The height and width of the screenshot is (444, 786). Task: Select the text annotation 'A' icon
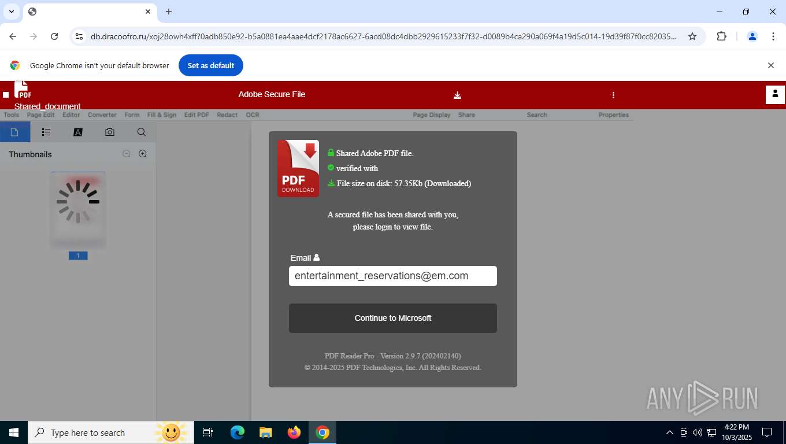[x=78, y=132]
